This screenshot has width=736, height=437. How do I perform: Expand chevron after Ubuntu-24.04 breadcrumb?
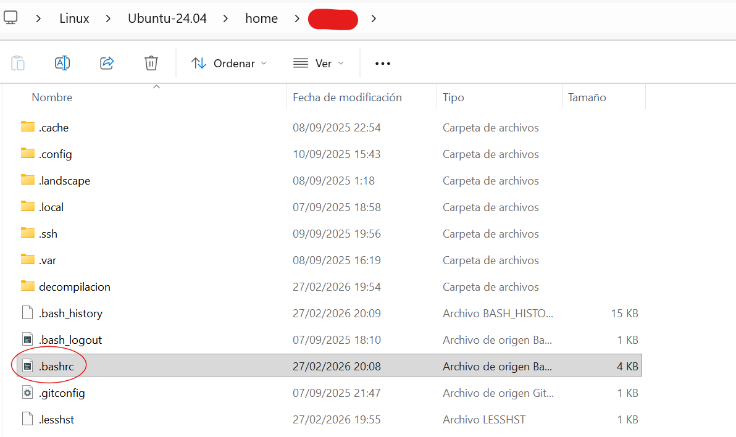(x=225, y=19)
